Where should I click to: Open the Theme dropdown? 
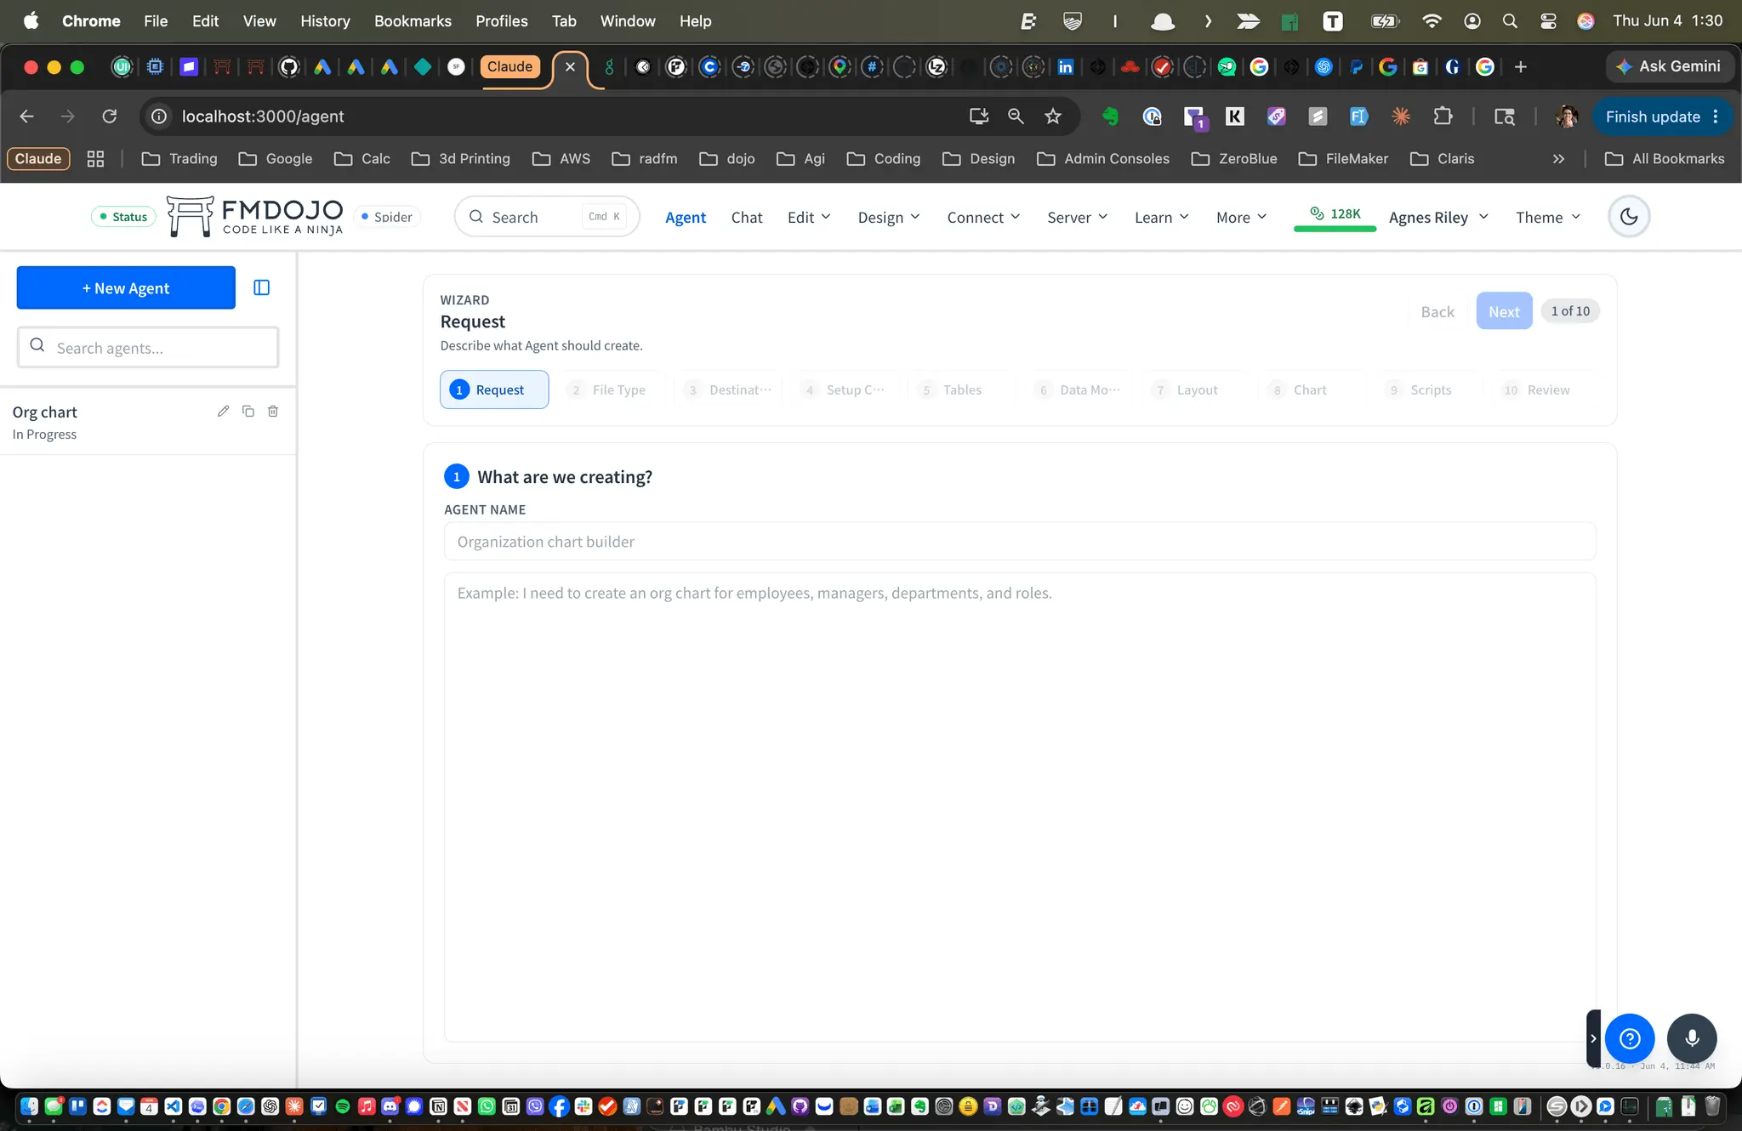pos(1547,217)
